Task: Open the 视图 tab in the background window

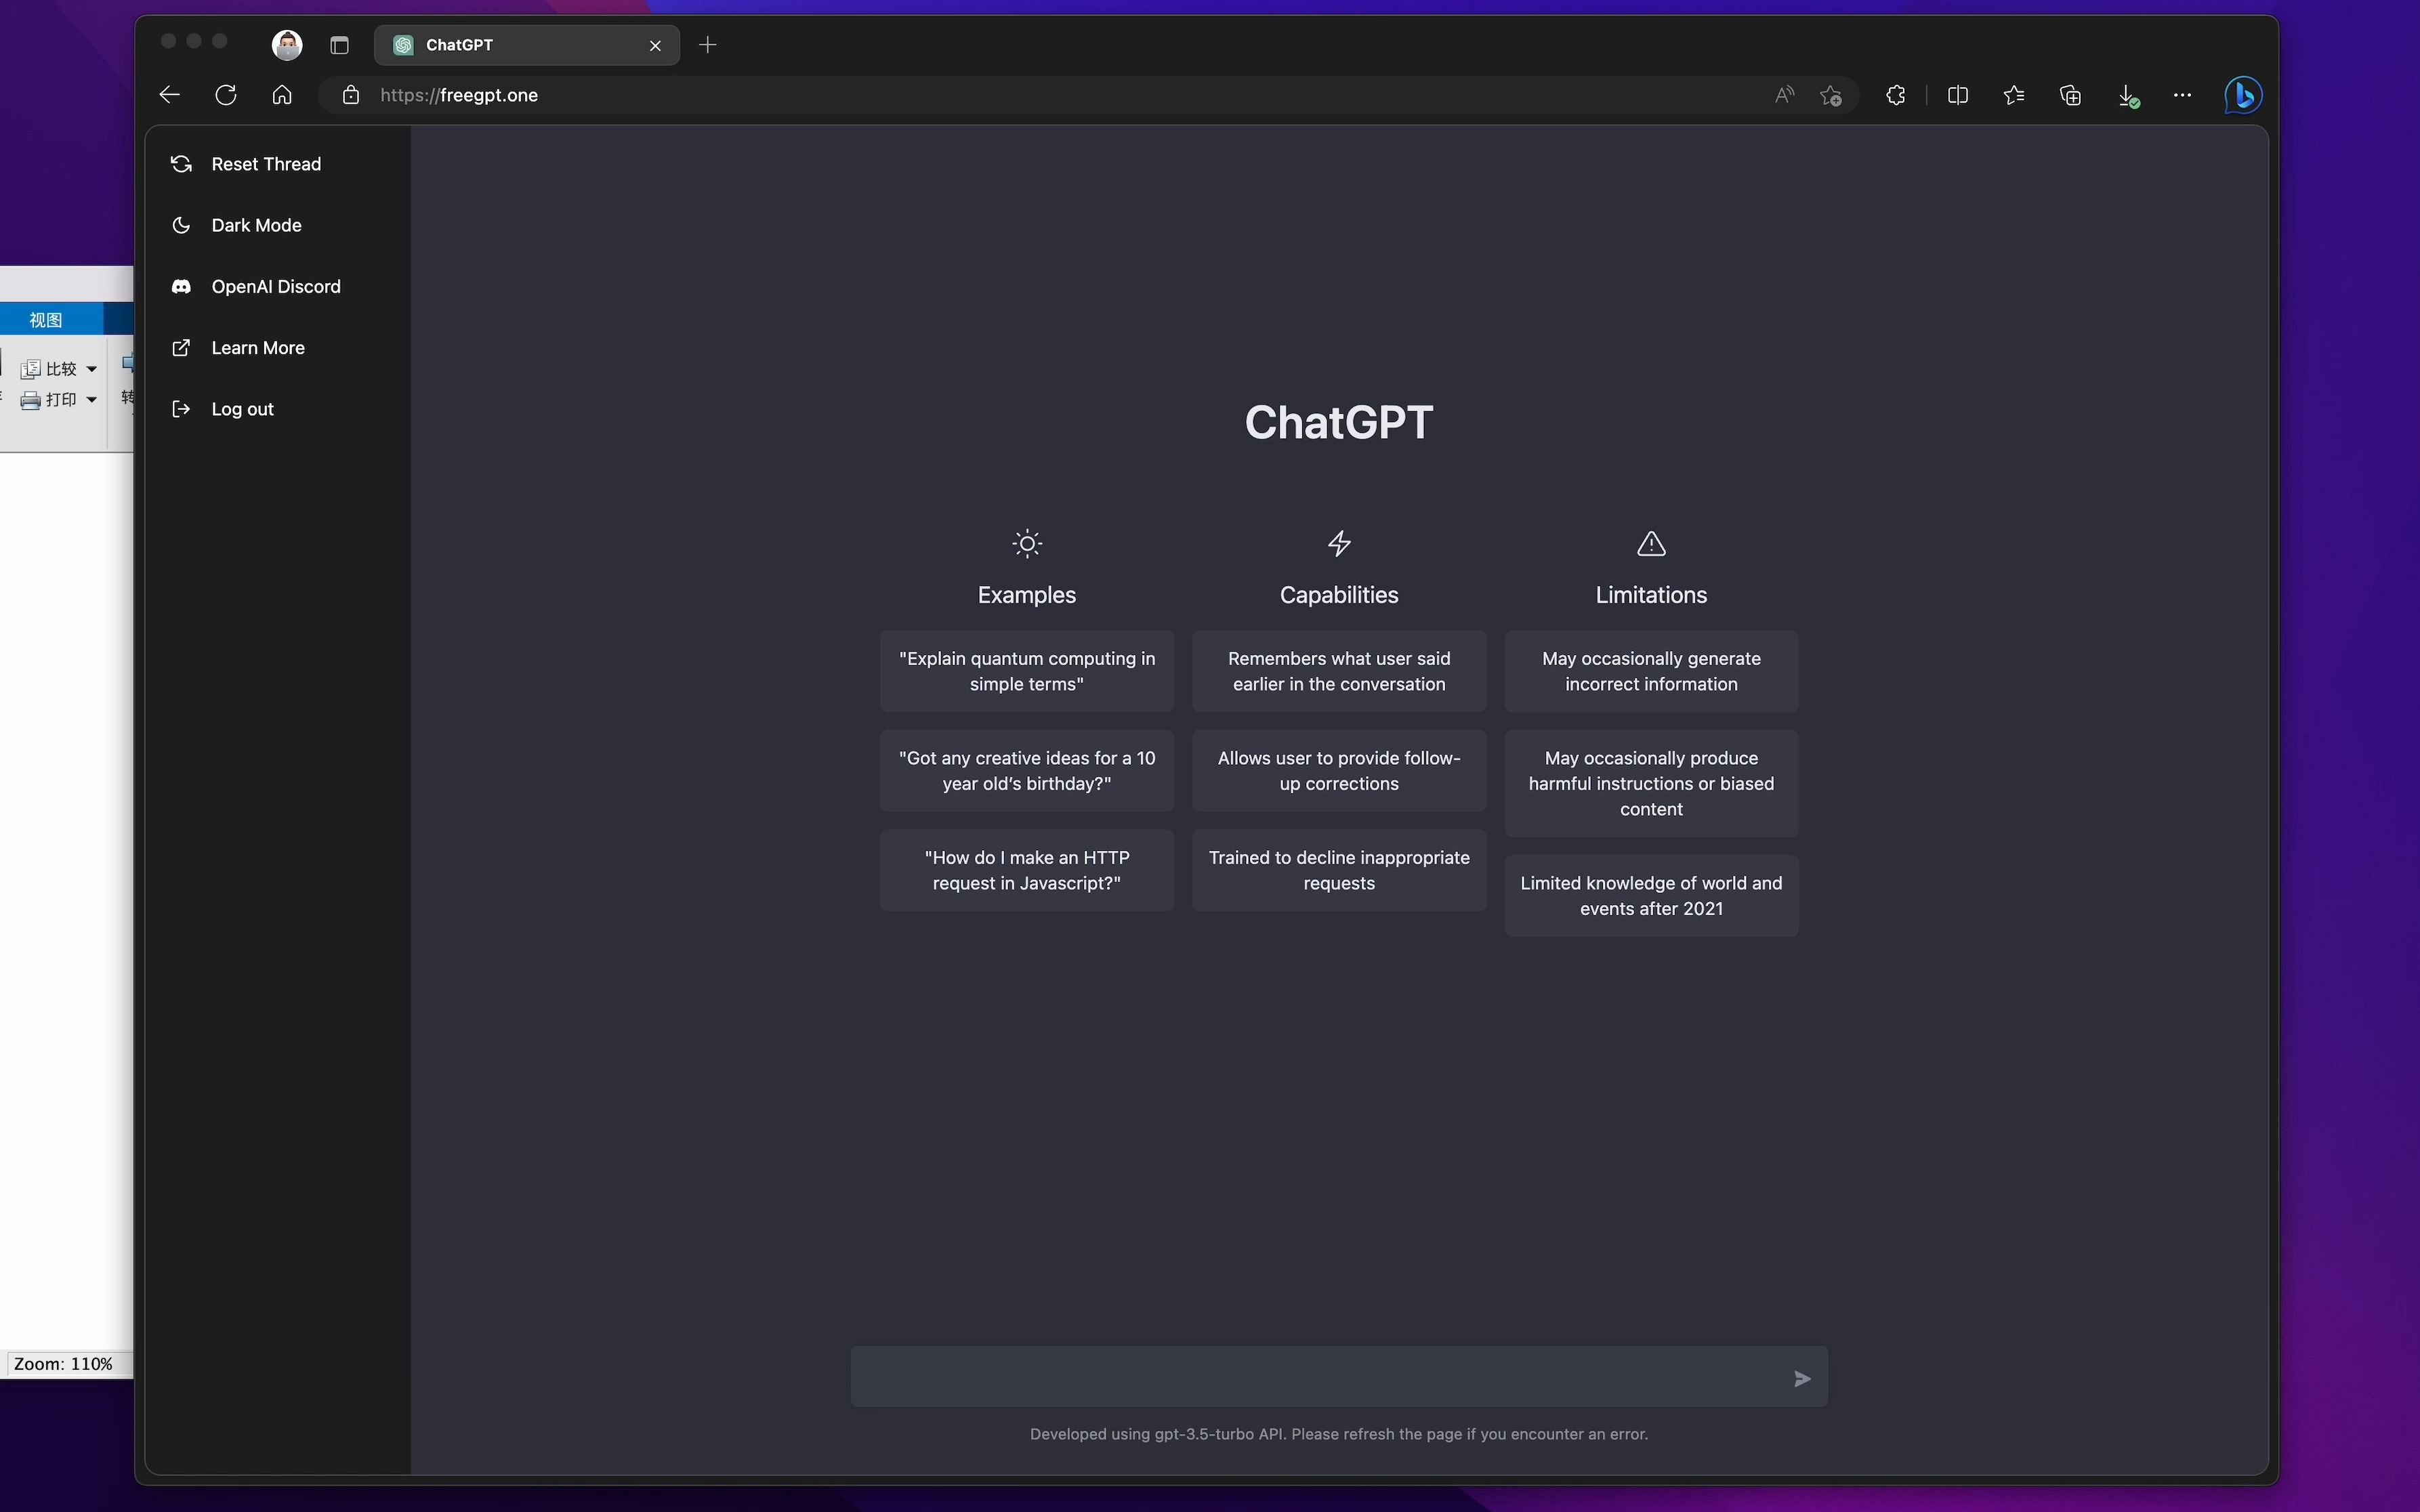Action: [x=46, y=320]
